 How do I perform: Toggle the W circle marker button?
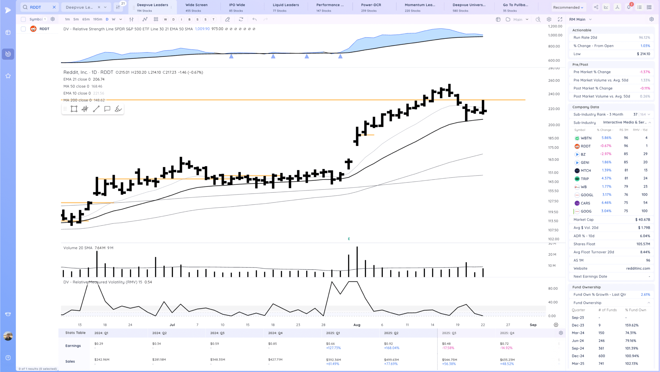pyautogui.click(x=166, y=19)
